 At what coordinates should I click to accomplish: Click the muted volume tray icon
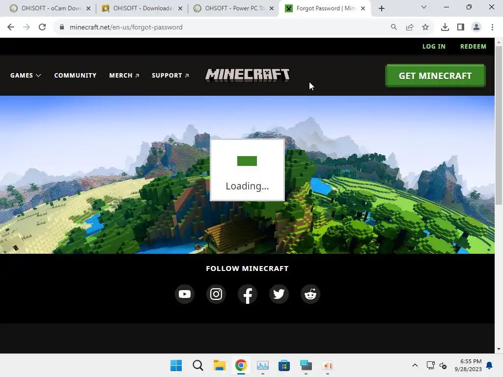(x=443, y=365)
